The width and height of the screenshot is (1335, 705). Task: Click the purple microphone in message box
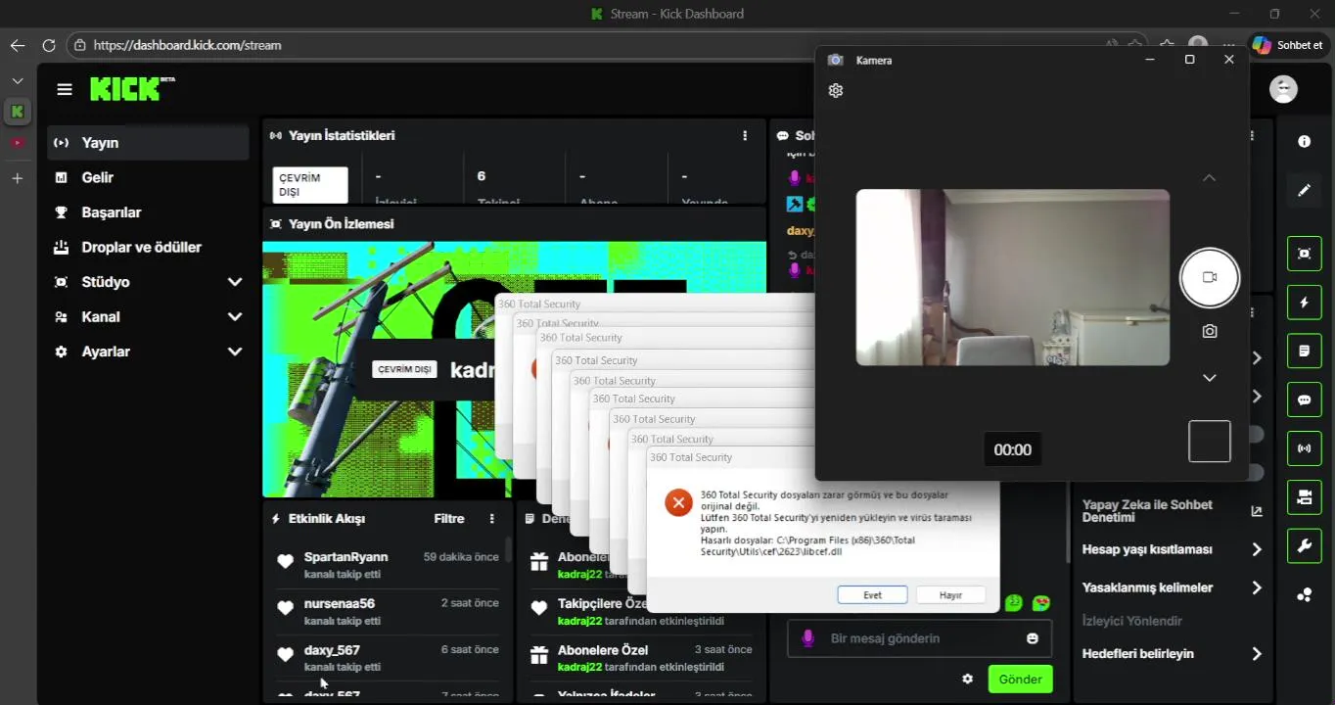coord(807,638)
